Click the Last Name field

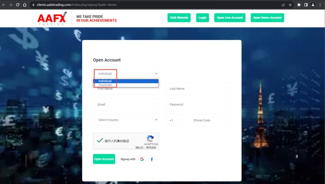click(x=198, y=89)
